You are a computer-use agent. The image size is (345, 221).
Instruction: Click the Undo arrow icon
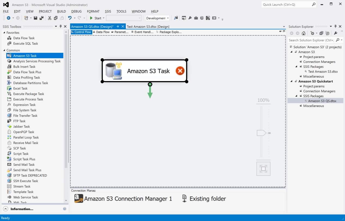(70, 18)
